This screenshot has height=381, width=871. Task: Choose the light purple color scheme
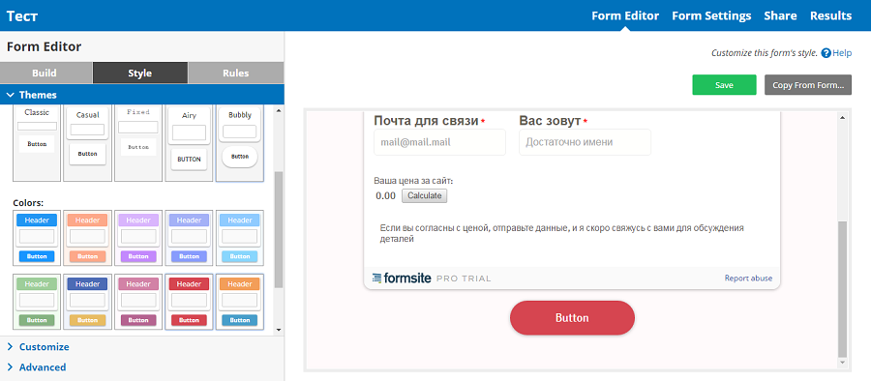coord(138,238)
